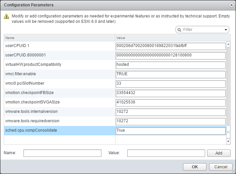Click the Add button
The image size is (236, 174).
219,153
